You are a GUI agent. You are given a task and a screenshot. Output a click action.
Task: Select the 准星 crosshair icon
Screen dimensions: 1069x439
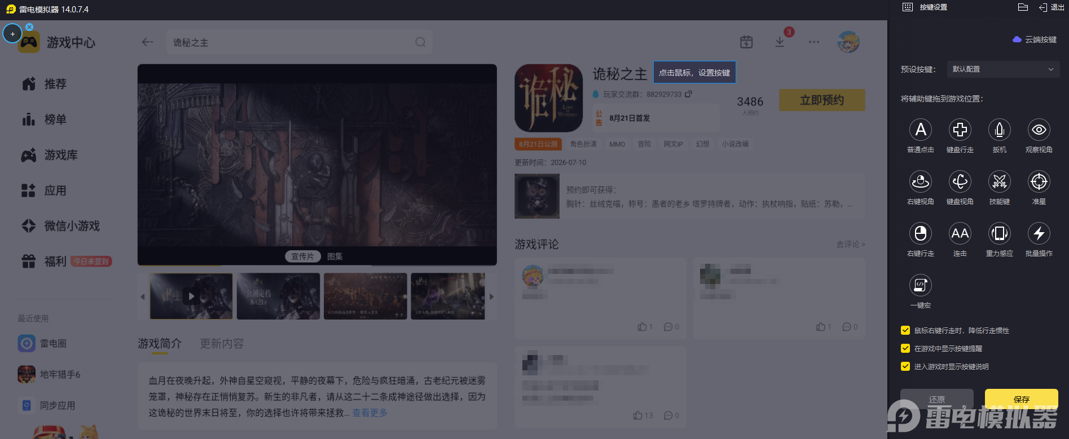(x=1039, y=181)
